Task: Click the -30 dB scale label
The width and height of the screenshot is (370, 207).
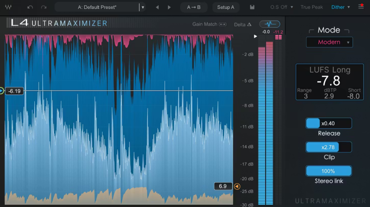Action: pos(247,205)
